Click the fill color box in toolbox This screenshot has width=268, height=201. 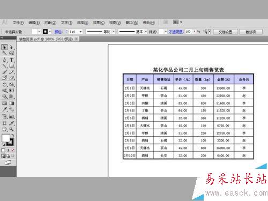[5, 138]
